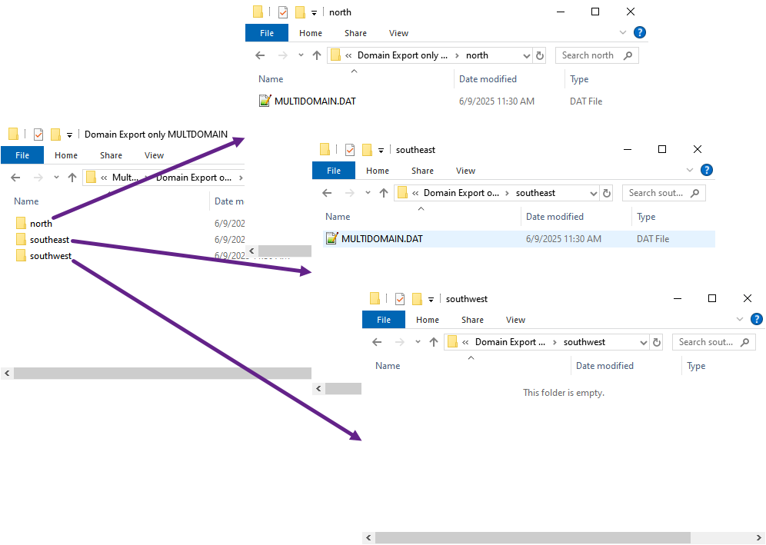This screenshot has height=545, width=766.
Task: Open the File menu in north window
Action: click(266, 33)
